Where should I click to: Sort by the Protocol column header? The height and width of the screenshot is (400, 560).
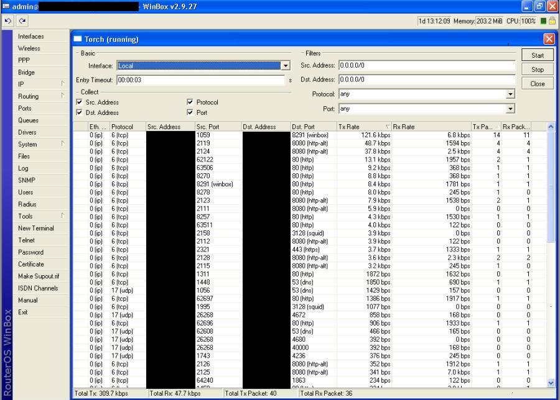point(128,127)
